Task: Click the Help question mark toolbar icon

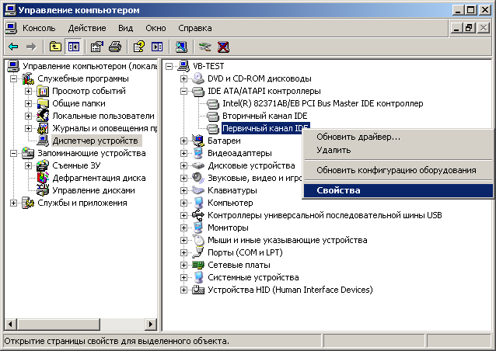Action: tap(139, 47)
